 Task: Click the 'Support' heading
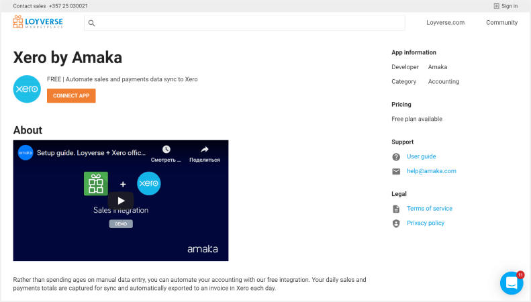coord(402,142)
